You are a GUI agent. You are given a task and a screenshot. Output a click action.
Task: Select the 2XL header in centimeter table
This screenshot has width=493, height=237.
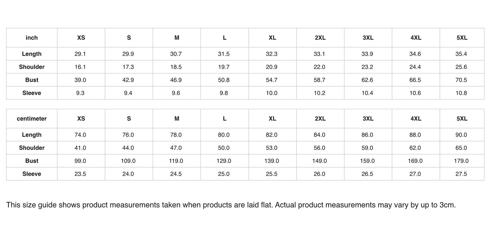point(320,119)
